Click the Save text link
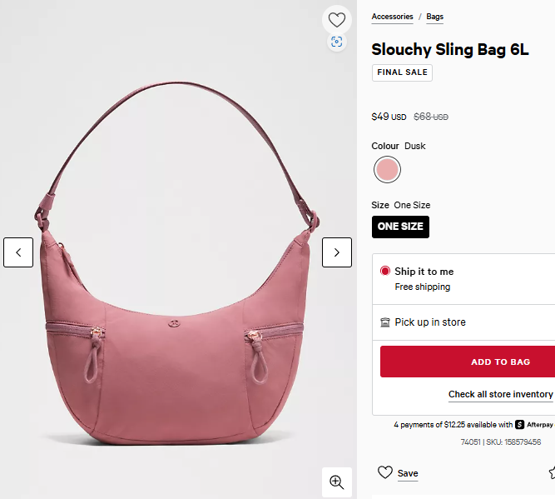The width and height of the screenshot is (555, 499). pyautogui.click(x=408, y=473)
